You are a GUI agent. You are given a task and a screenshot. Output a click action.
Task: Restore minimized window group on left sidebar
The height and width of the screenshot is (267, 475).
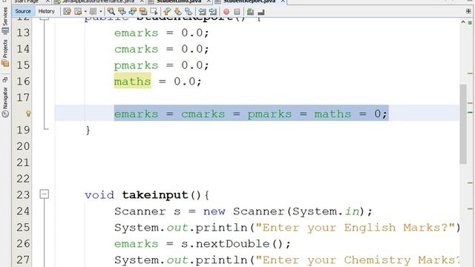click(x=5, y=79)
